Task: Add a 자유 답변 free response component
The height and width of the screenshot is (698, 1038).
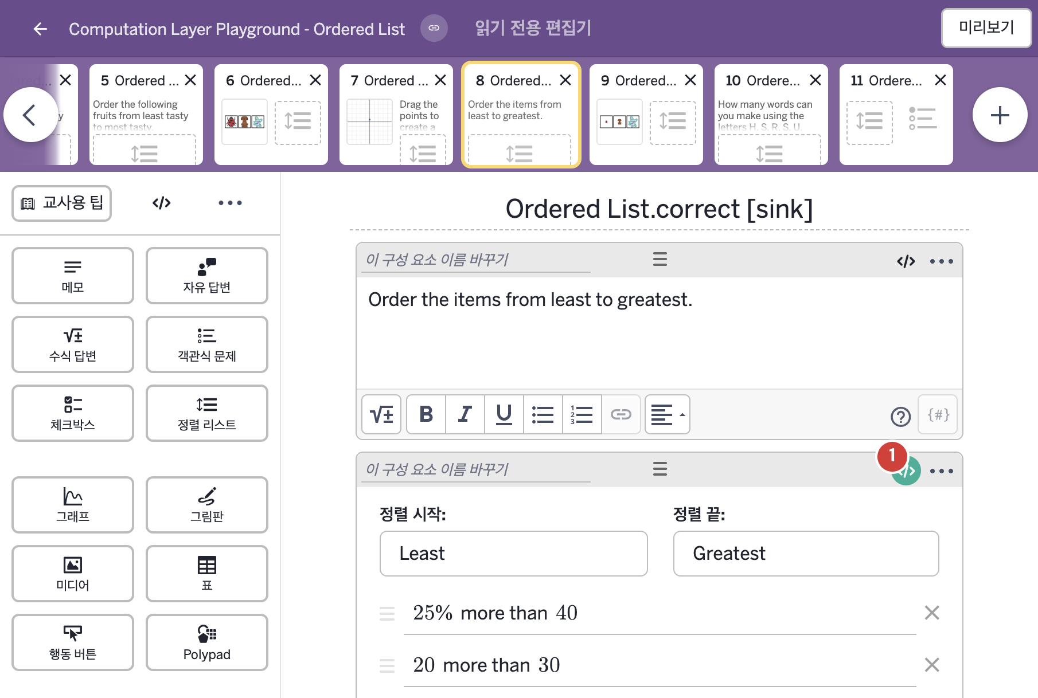Action: [207, 276]
